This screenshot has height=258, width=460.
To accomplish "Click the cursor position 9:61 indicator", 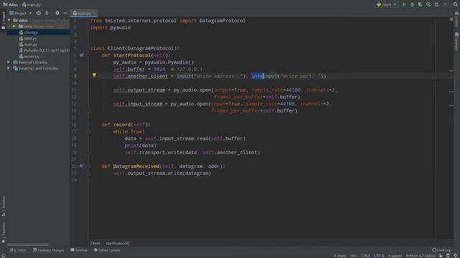I will pos(354,256).
